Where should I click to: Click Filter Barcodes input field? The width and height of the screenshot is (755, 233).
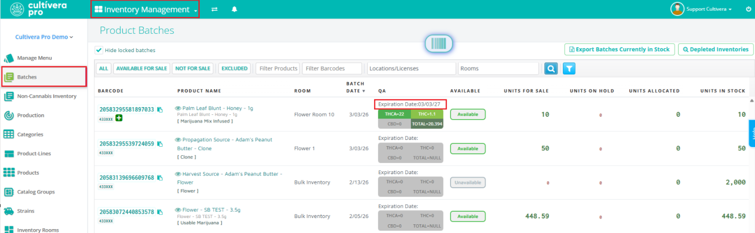332,69
